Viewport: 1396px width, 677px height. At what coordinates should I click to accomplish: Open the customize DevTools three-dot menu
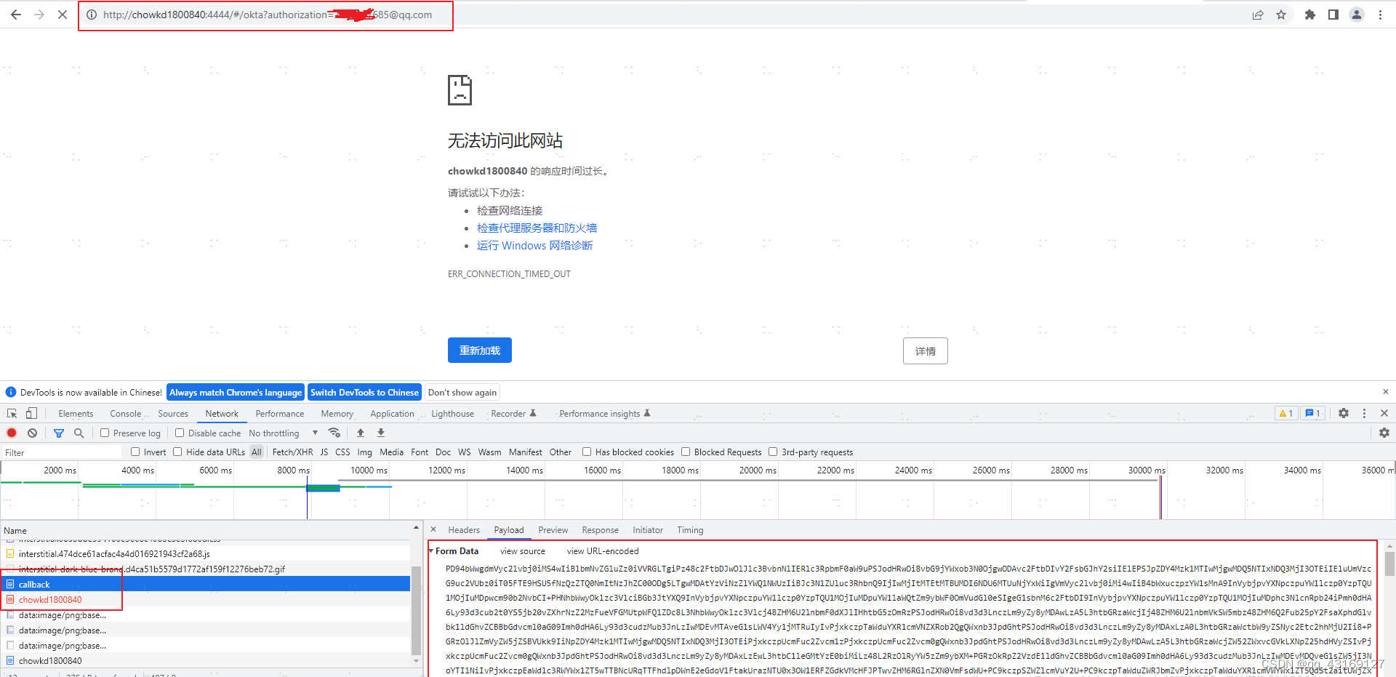[x=1364, y=413]
